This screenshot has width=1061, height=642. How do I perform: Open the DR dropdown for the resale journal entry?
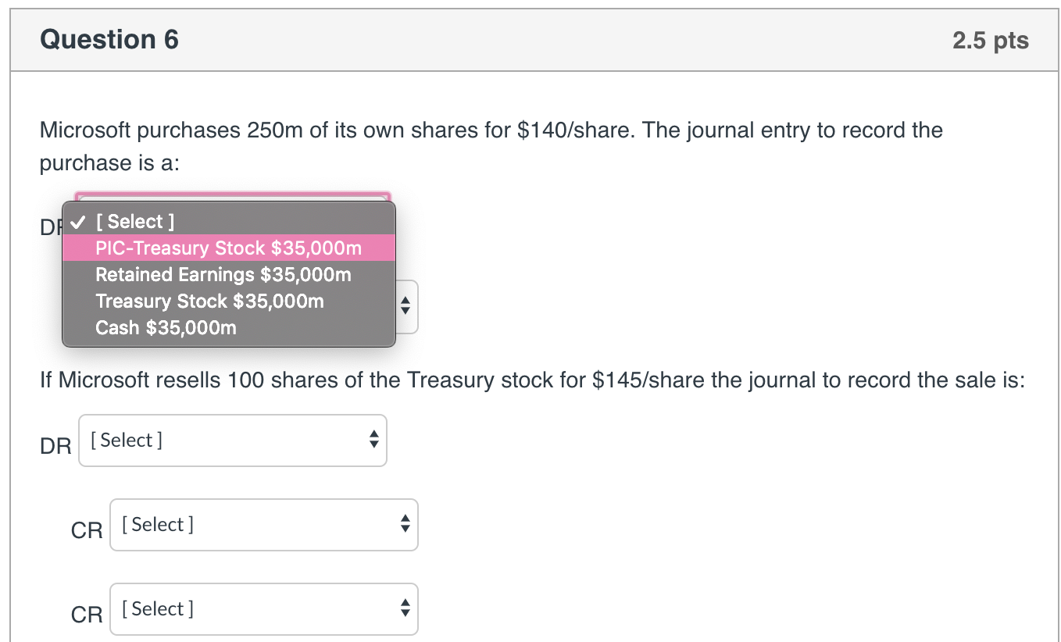[x=232, y=440]
